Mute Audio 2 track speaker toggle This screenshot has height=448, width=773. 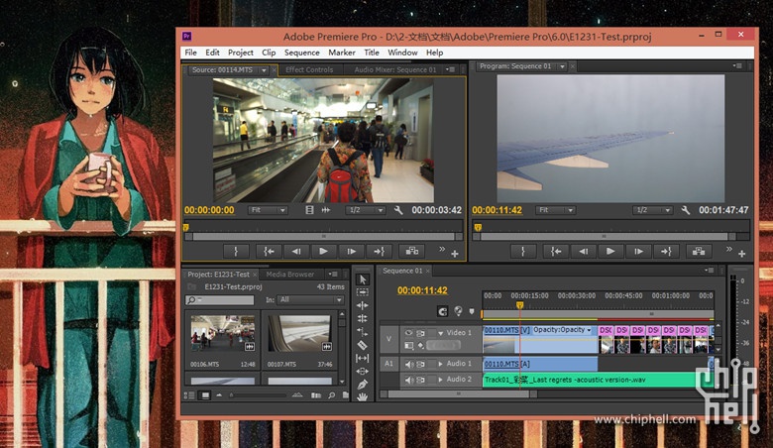[409, 380]
